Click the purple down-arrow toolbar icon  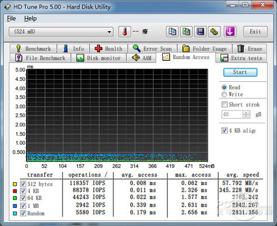pyautogui.click(x=230, y=31)
